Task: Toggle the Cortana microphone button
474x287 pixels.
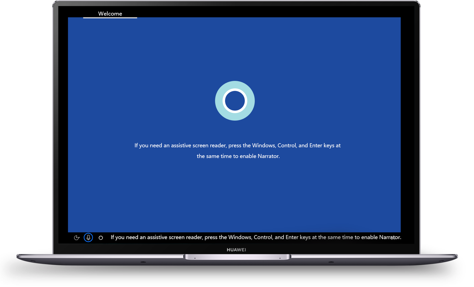Action: point(88,238)
